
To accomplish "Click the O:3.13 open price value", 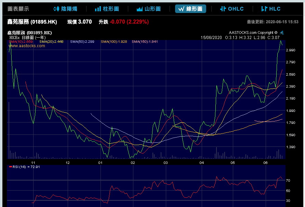I will point(231,38).
